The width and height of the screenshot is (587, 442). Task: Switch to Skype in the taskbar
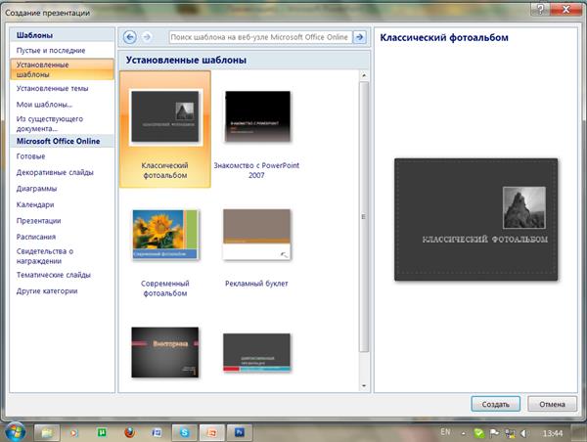point(184,433)
